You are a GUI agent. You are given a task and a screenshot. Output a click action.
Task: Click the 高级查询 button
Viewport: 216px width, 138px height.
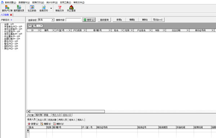(x=104, y=20)
